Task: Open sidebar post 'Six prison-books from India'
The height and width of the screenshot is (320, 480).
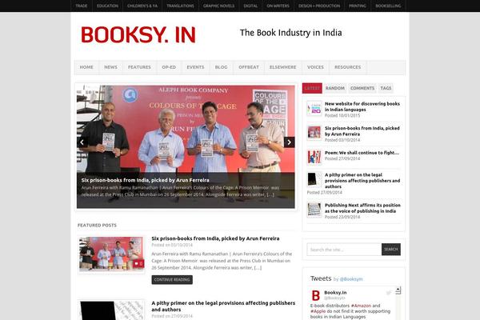Action: click(362, 131)
